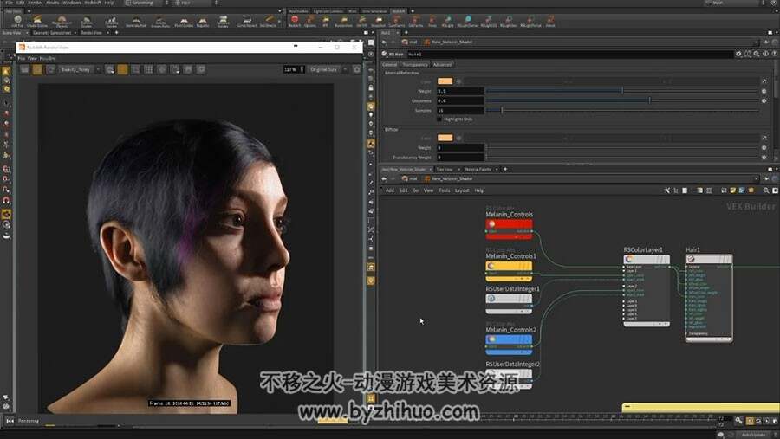Open the path dropdown in parameter pane
Viewport: 780px width, 439px height.
pyautogui.click(x=756, y=42)
